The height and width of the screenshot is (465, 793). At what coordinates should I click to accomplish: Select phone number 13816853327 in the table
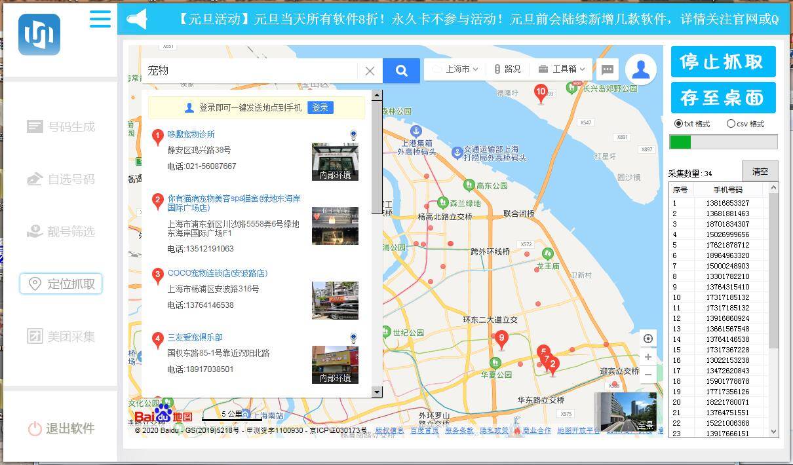(727, 203)
